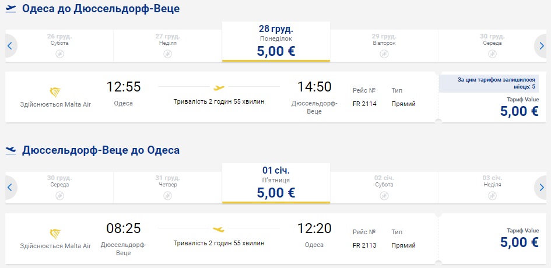Click the no-flight icon under 03 січ. Неділя
551x268 pixels.
tap(493, 195)
